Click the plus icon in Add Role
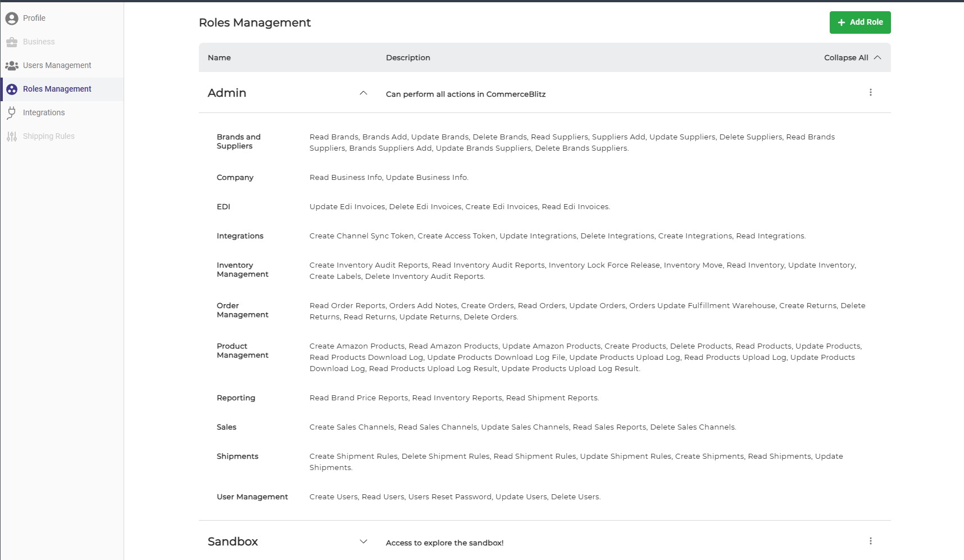964x560 pixels. tap(842, 22)
